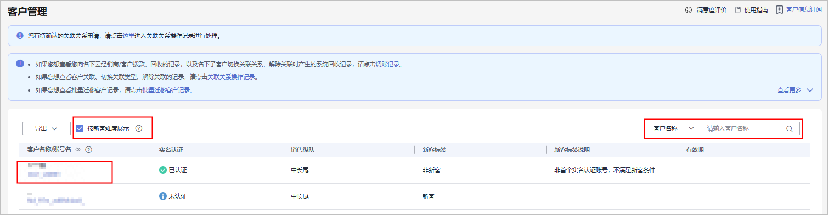The height and width of the screenshot is (215, 828).
Task: Click the 实名认证 column header
Action: (x=171, y=149)
